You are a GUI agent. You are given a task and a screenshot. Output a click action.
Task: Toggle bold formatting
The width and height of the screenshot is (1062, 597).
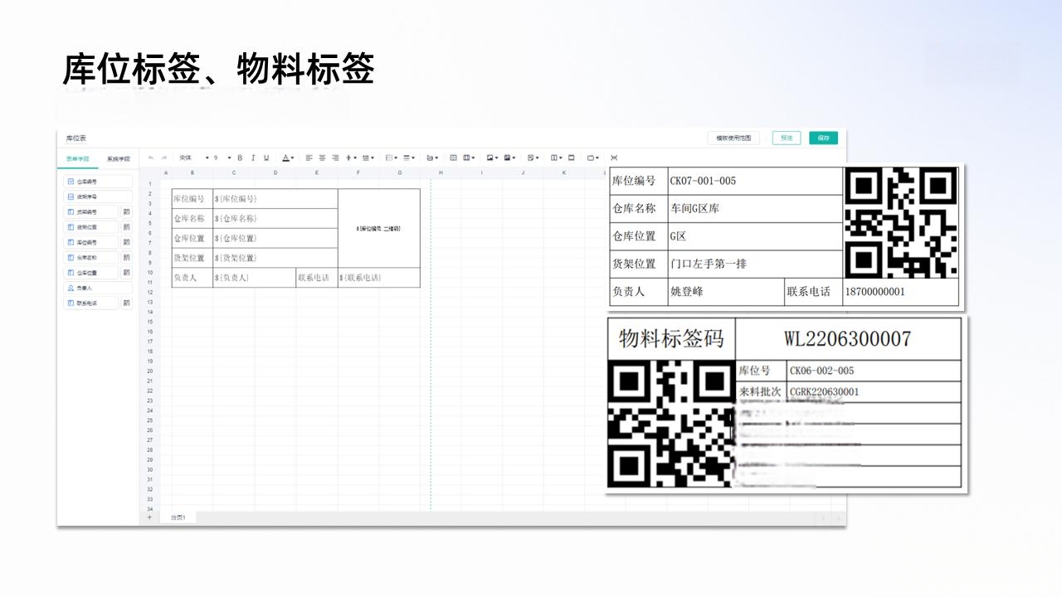tap(240, 158)
